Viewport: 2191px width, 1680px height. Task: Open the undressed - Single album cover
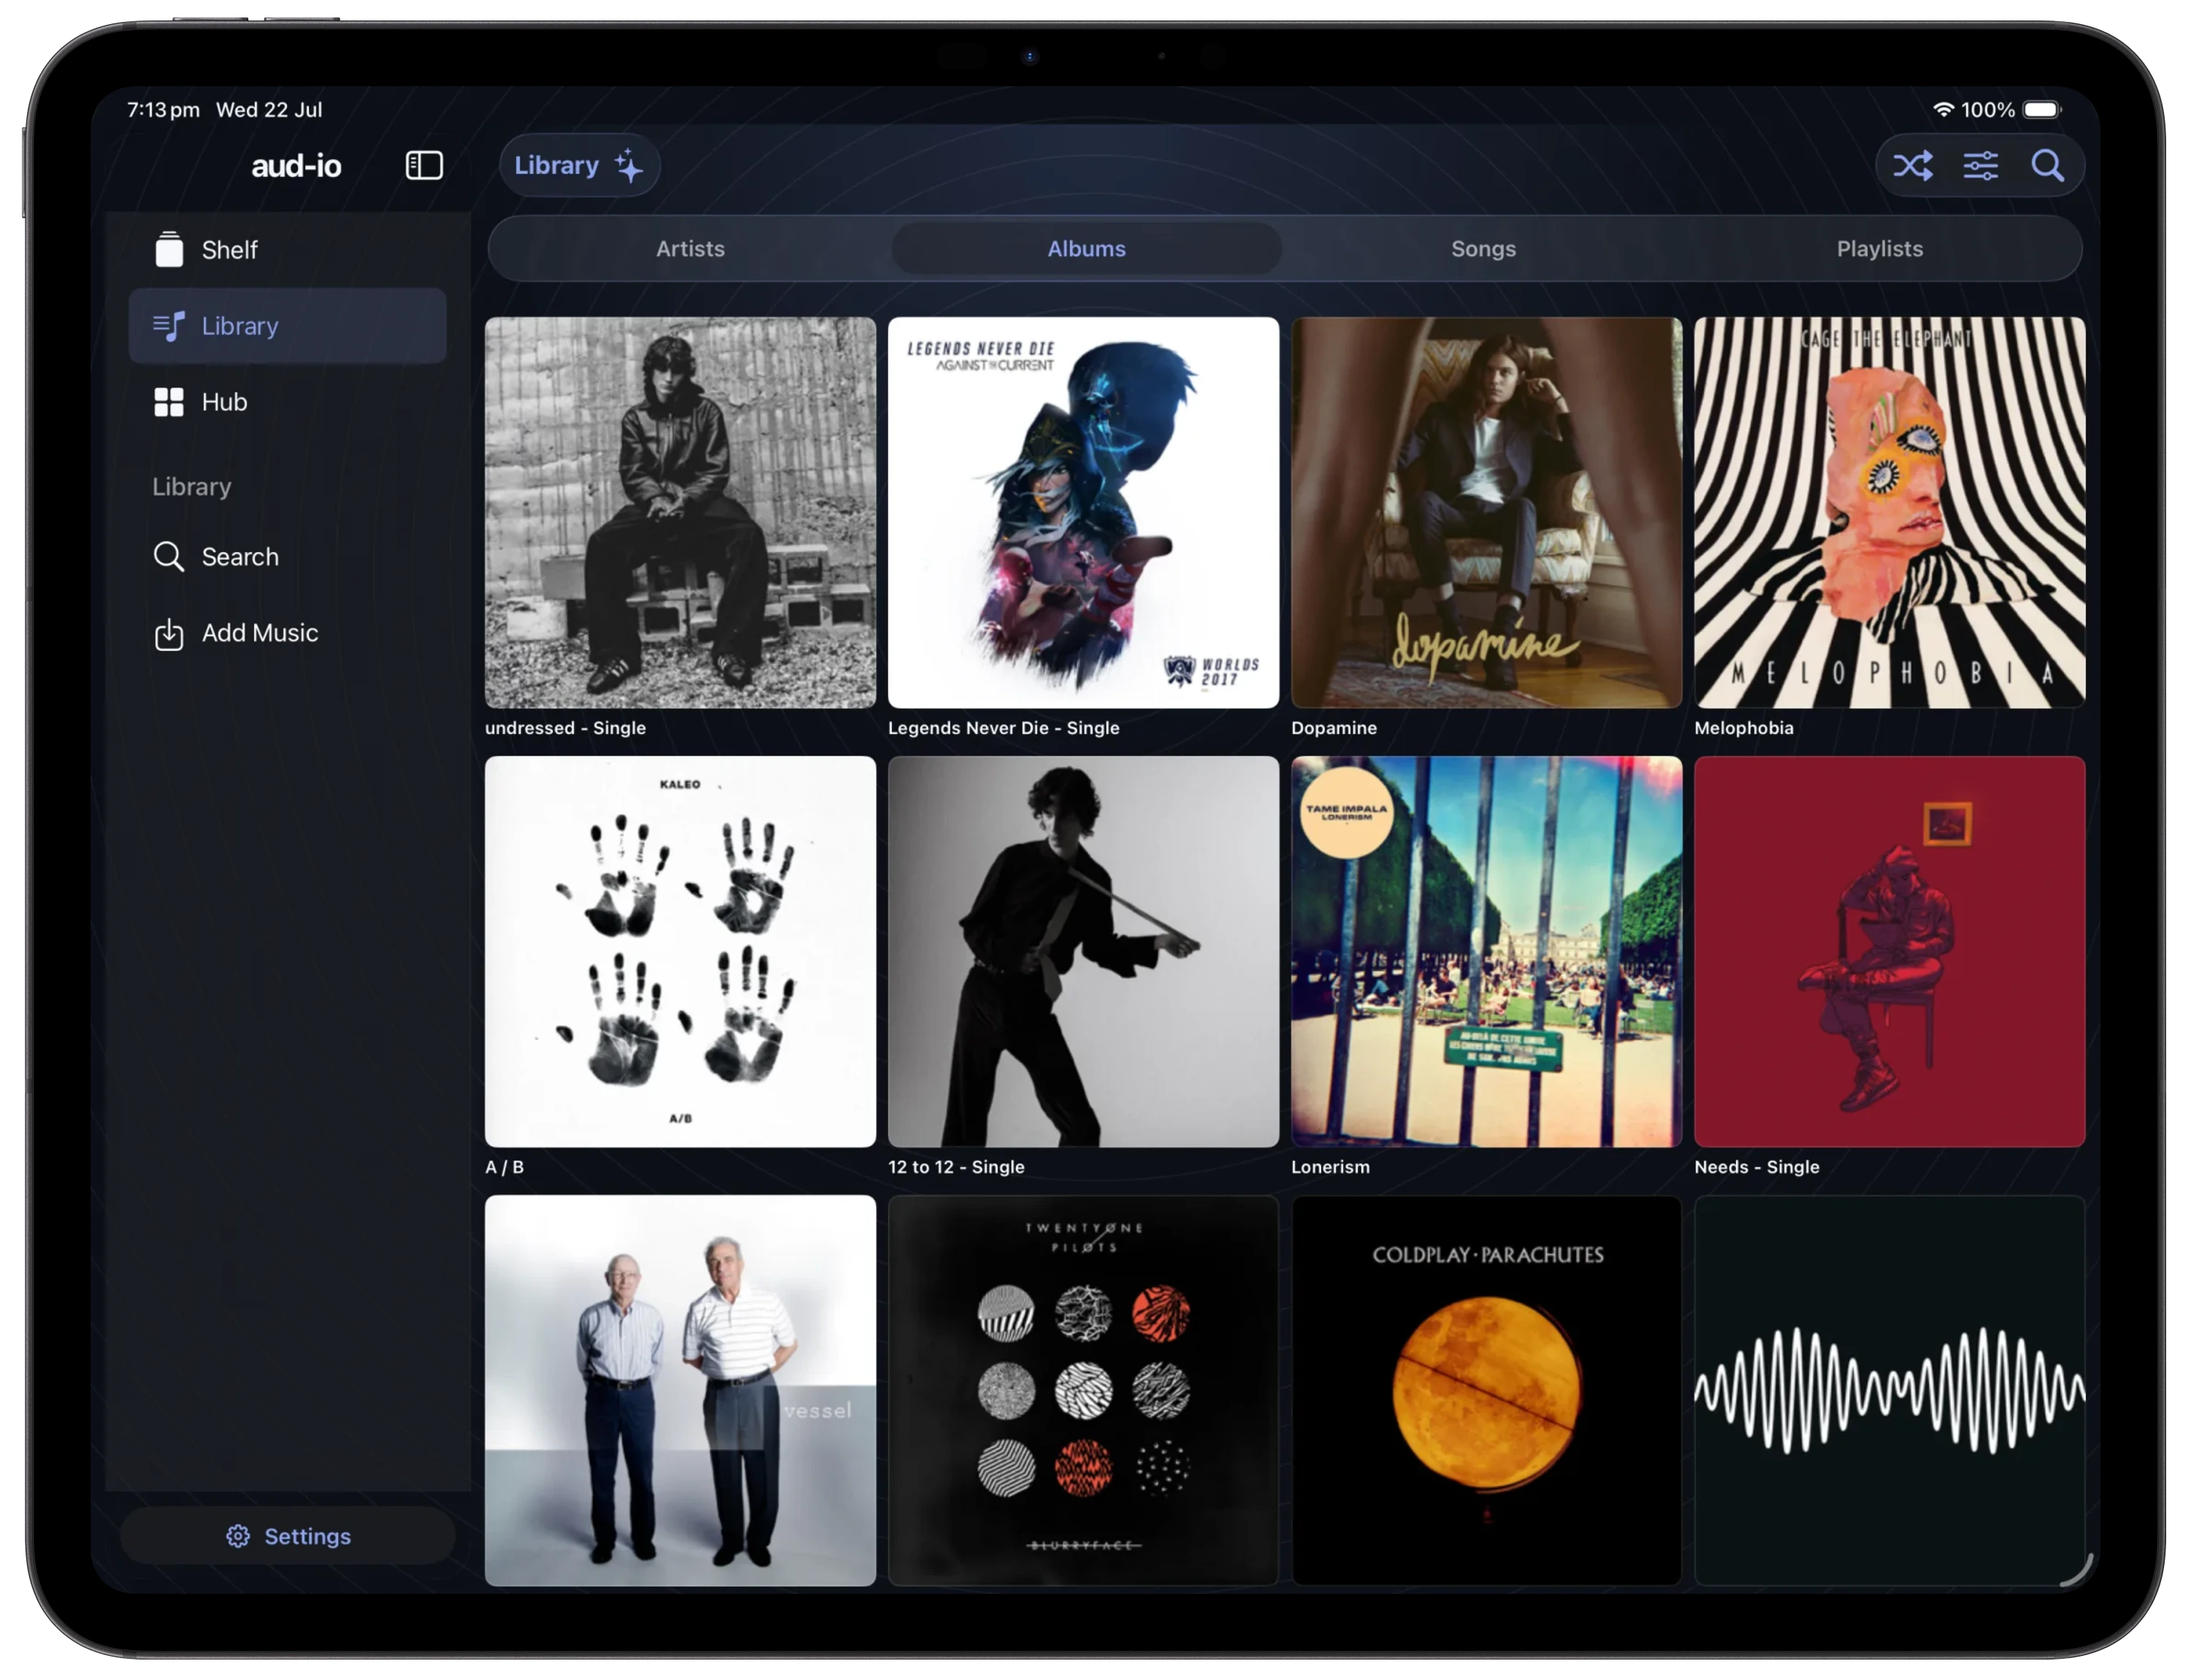click(680, 513)
